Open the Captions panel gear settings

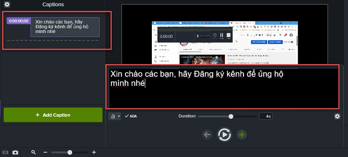tap(7, 4)
